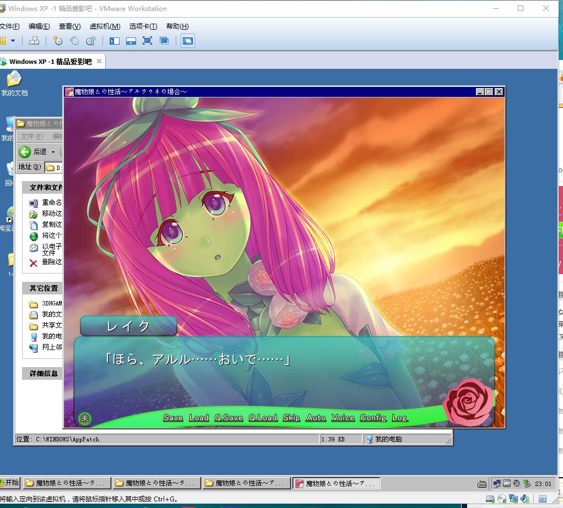Click the Windows XP 开始 Start button
Image resolution: width=563 pixels, height=508 pixels.
point(9,483)
